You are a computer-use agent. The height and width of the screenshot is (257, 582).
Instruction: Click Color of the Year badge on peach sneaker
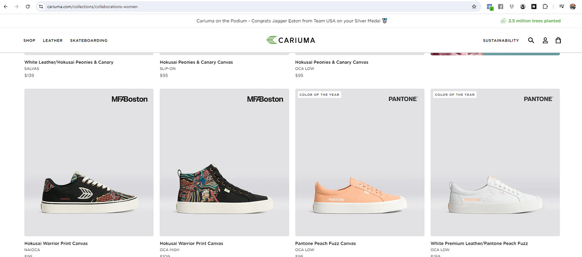point(319,95)
